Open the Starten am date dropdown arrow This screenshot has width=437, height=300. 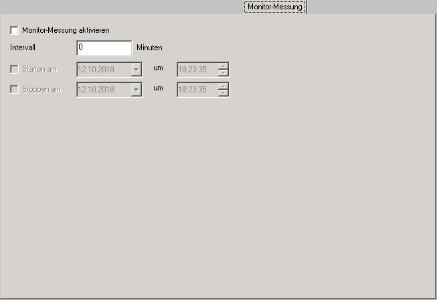point(137,69)
